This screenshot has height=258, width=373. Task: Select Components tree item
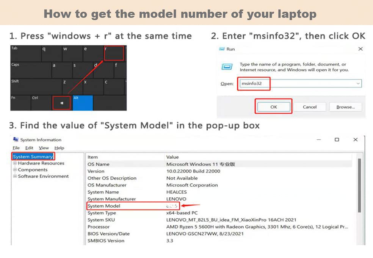tap(33, 170)
